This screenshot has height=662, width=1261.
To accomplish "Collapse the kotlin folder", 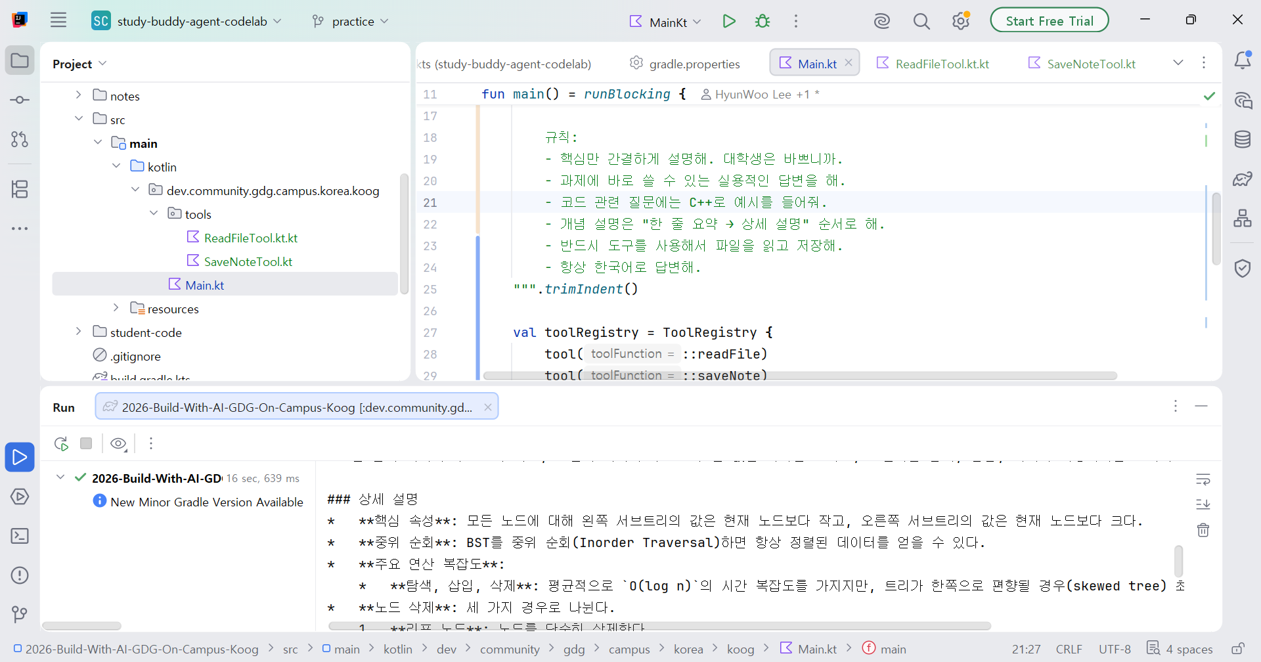I will [x=116, y=166].
